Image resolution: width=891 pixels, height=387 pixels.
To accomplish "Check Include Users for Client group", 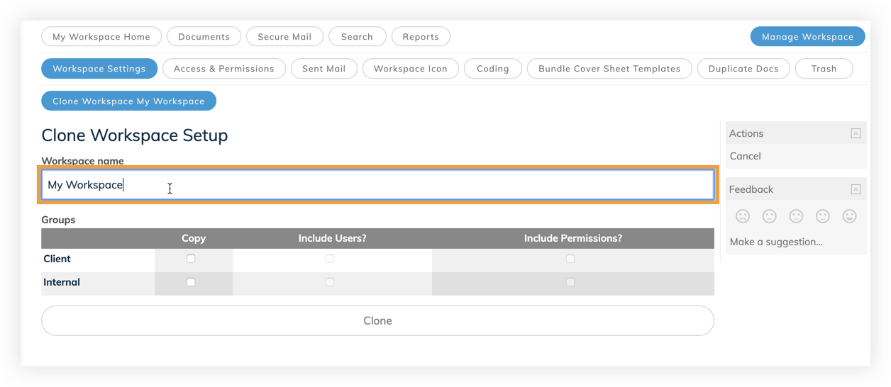I will pyautogui.click(x=330, y=259).
